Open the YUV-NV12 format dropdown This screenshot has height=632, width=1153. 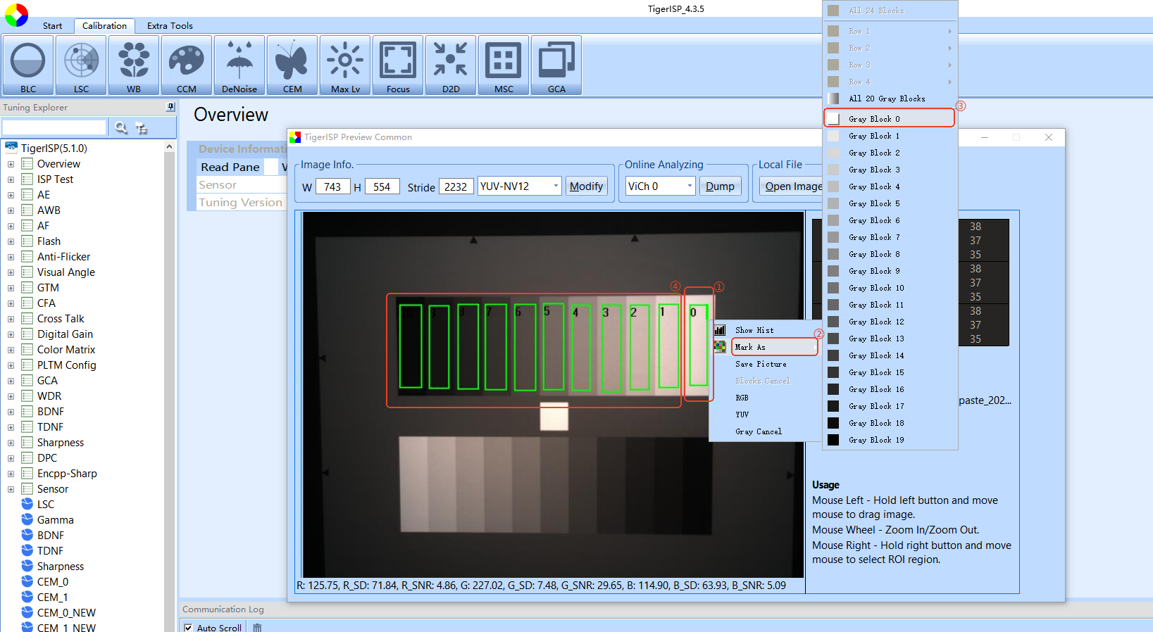coord(555,187)
